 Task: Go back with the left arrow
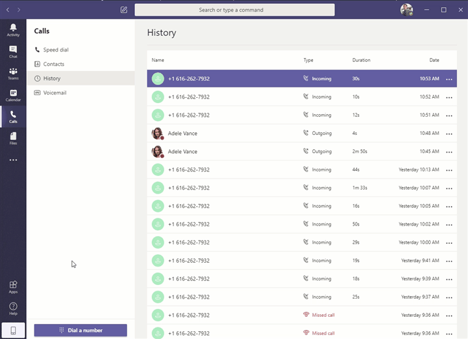pyautogui.click(x=8, y=10)
